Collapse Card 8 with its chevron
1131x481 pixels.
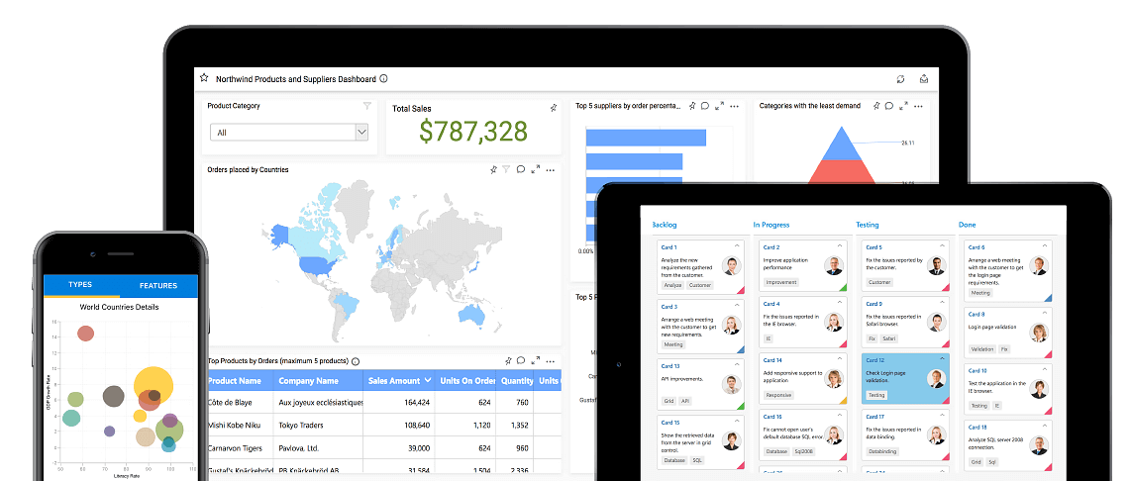(1045, 315)
